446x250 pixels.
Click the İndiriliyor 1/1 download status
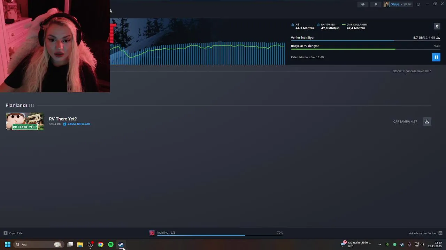pyautogui.click(x=166, y=233)
